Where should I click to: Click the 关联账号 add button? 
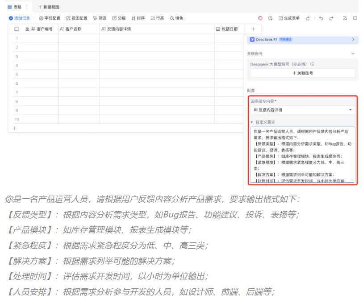302,73
